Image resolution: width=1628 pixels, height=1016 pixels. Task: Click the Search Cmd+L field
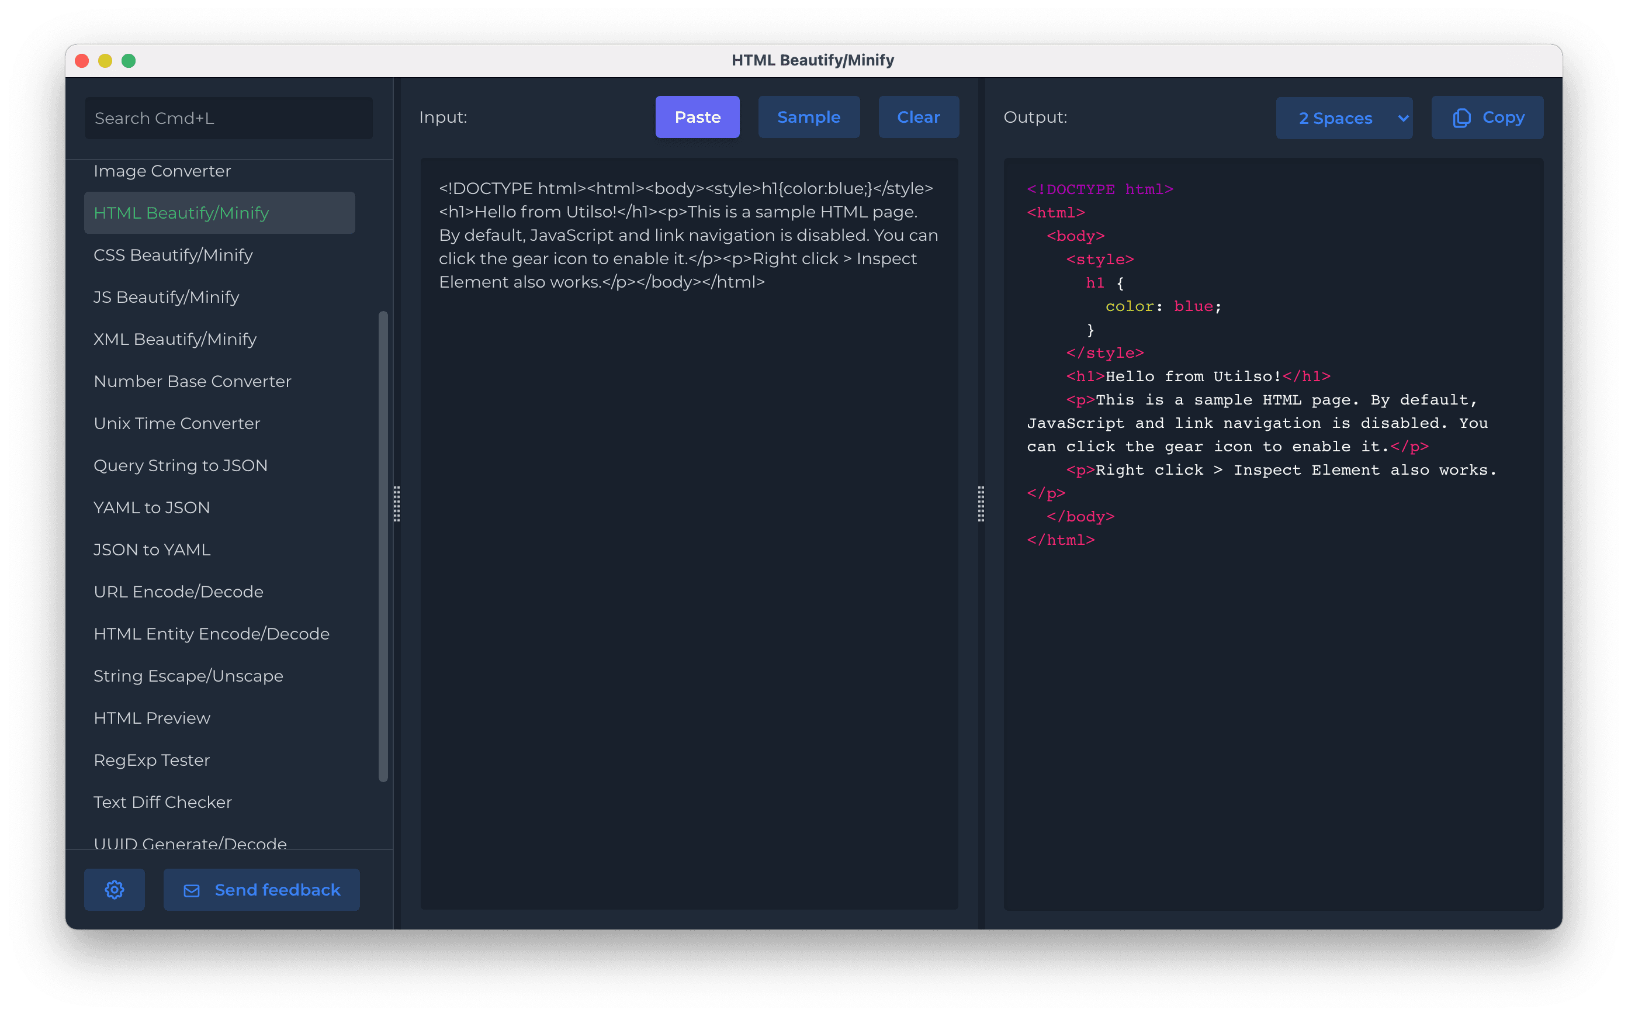click(228, 118)
